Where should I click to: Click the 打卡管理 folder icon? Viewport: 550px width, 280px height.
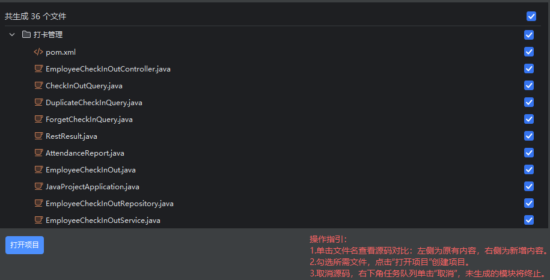26,35
